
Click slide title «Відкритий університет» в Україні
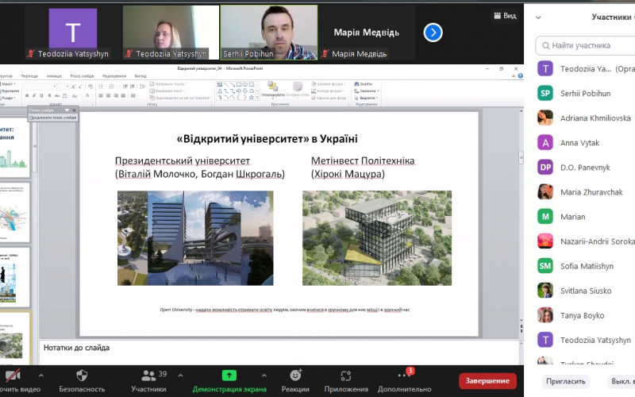[x=267, y=139]
